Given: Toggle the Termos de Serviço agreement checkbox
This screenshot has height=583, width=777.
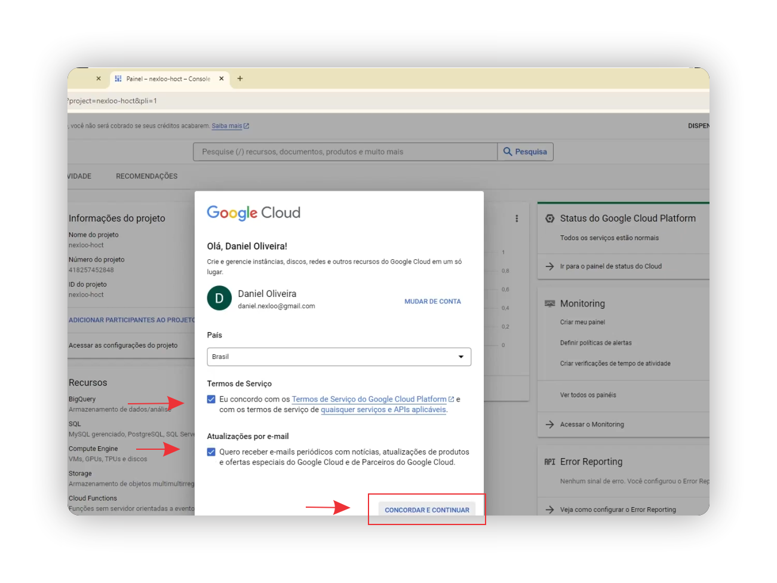Looking at the screenshot, I should tap(211, 399).
